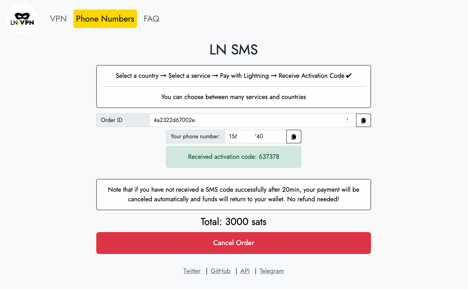Click inside the phone number field
The height and width of the screenshot is (289, 468).
[255, 137]
